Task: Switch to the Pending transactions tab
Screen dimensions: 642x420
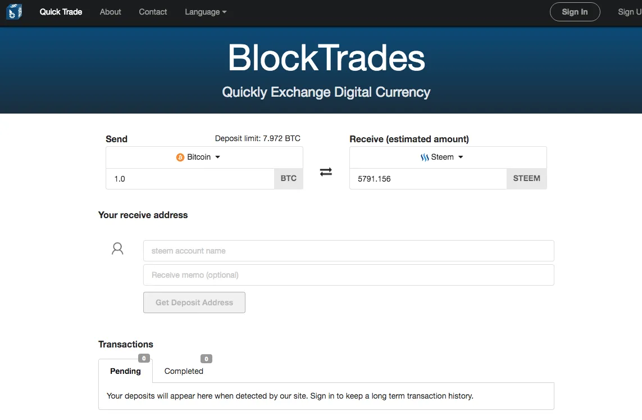Action: (125, 371)
